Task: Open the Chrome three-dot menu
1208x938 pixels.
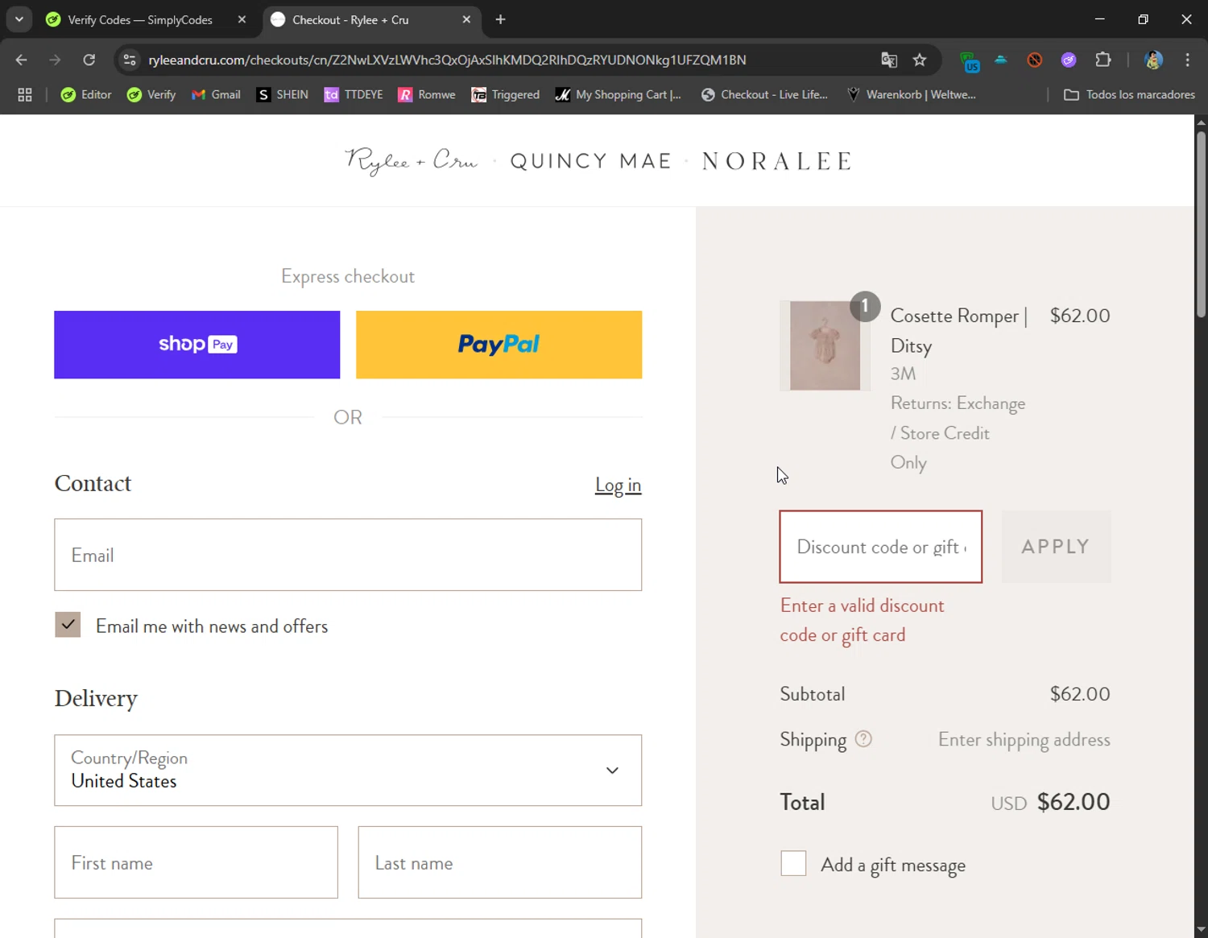Action: (x=1187, y=60)
